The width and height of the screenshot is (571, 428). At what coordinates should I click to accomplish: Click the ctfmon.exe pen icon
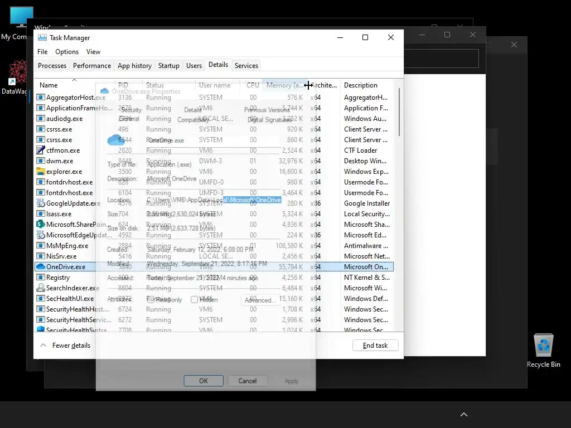(x=40, y=150)
